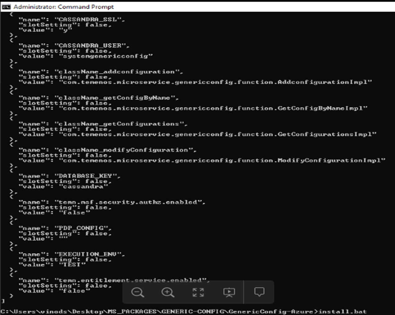Viewport: 395px width, 315px height.
Task: Open the comment speech bubble icon
Action: [259, 292]
